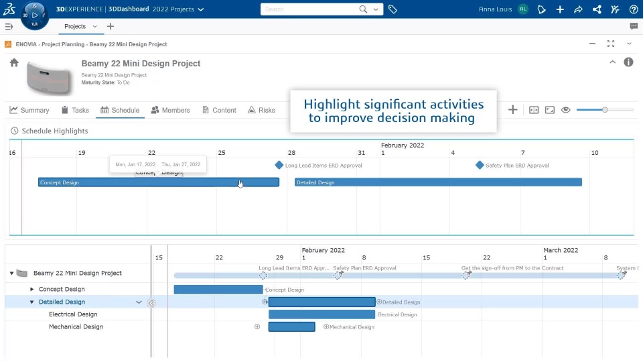Toggle the eye visibility icon in schedule toolbar

[x=566, y=110]
